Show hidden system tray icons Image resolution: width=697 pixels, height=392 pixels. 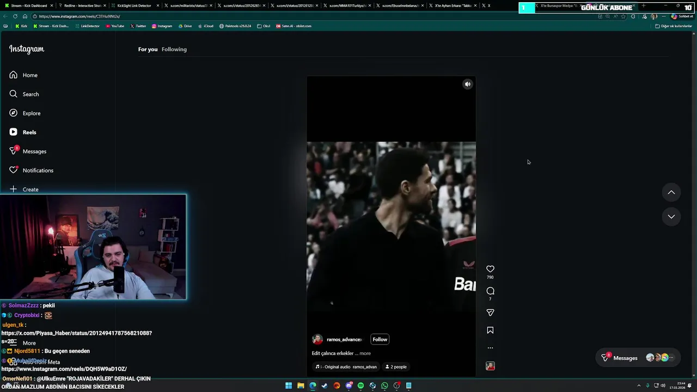[x=639, y=385]
